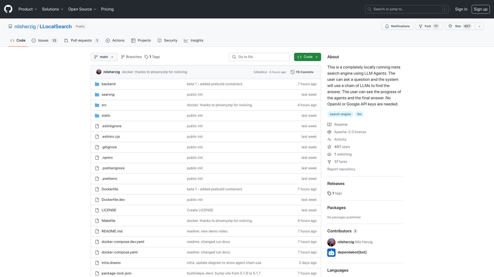Select the Security tab

coord(167,41)
